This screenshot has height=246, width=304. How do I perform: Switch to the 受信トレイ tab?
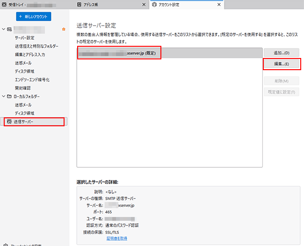pos(37,5)
